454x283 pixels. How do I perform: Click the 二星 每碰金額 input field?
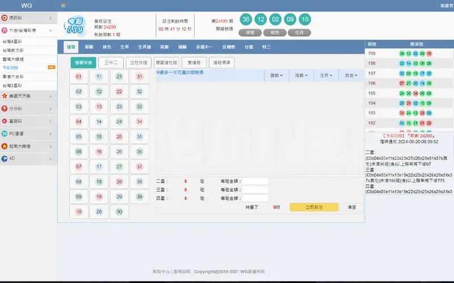pyautogui.click(x=255, y=181)
